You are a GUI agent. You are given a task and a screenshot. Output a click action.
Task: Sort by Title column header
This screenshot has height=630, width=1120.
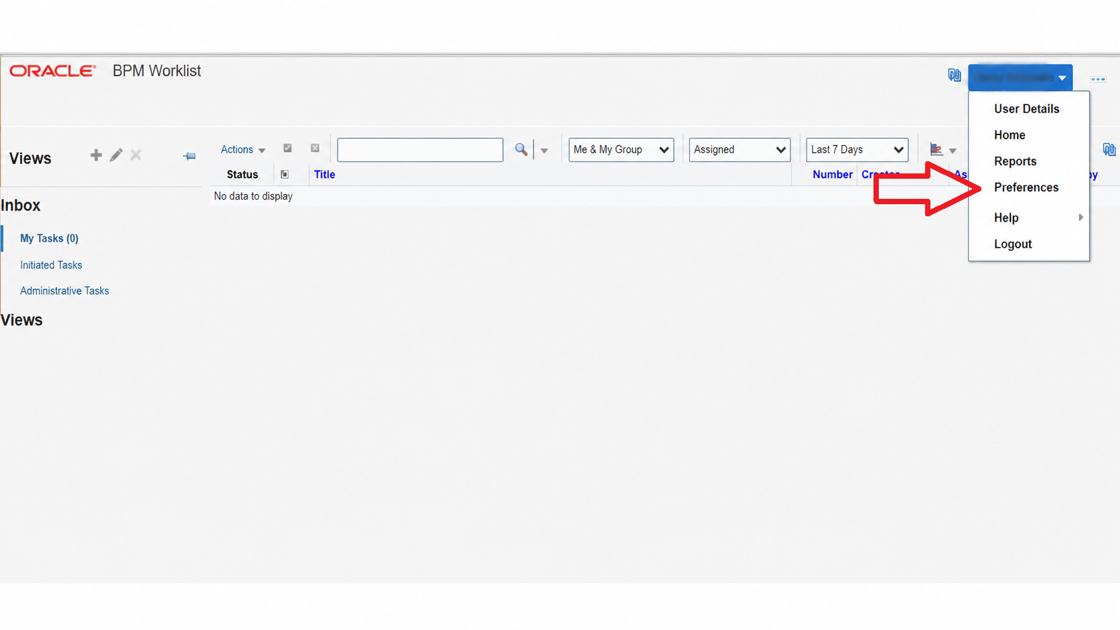point(324,175)
